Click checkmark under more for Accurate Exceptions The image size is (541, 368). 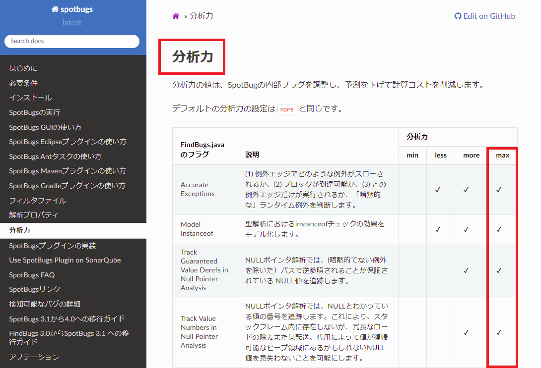(466, 190)
